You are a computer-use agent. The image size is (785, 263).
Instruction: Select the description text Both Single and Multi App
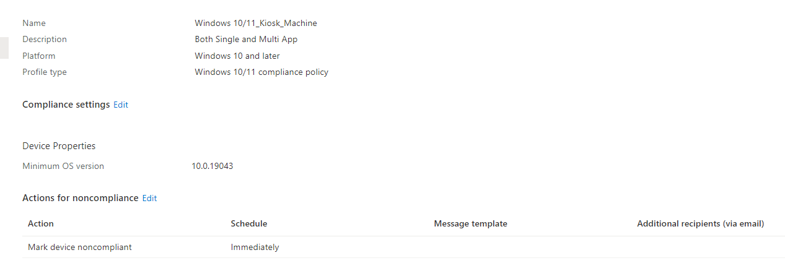(x=246, y=39)
